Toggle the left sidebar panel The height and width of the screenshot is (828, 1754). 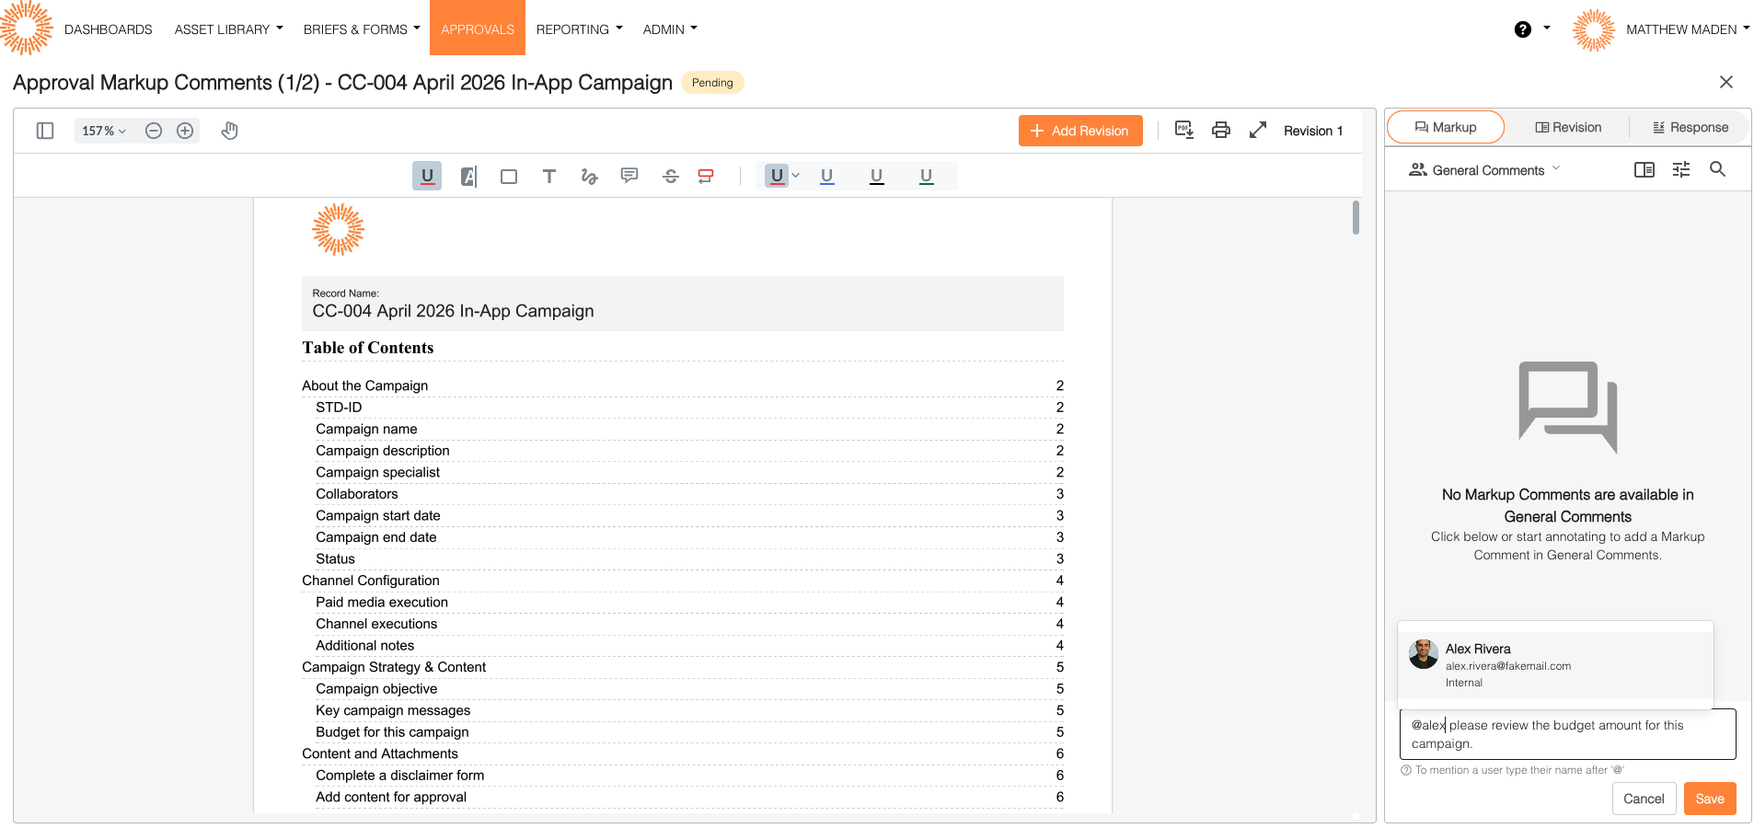coord(45,131)
